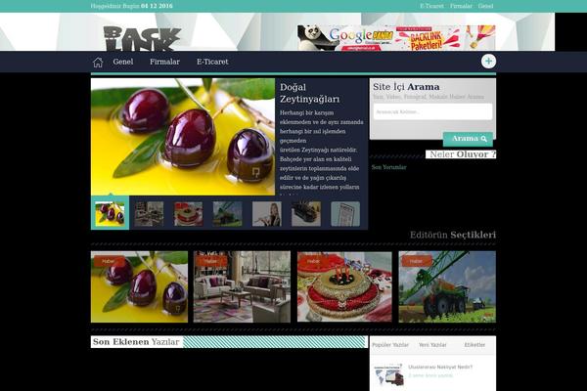Open E-Ticaret in main navigation bar
Image resolution: width=587 pixels, height=391 pixels.
click(x=212, y=62)
